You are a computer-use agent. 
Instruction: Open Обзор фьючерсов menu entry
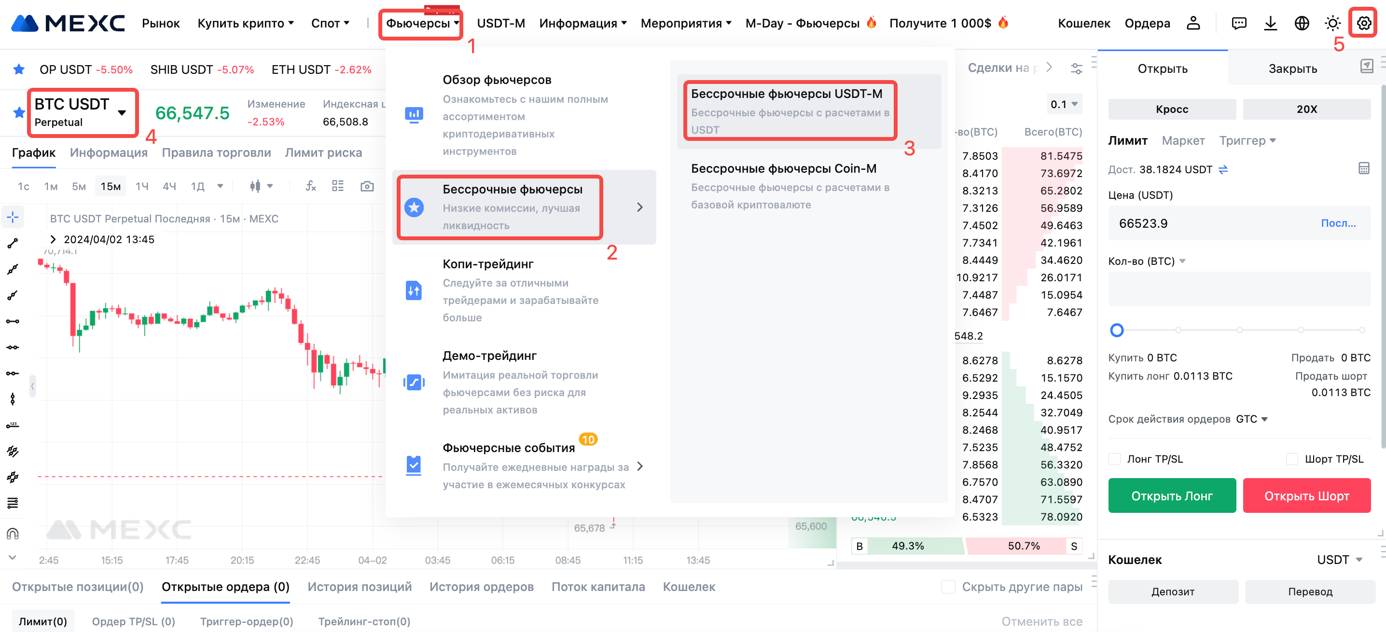pos(525,114)
